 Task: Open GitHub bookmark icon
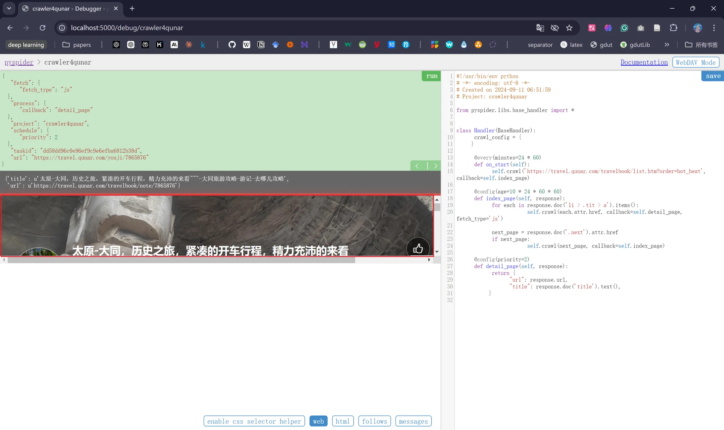tap(232, 45)
